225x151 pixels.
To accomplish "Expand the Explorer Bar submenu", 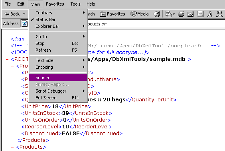I will click(x=58, y=26).
